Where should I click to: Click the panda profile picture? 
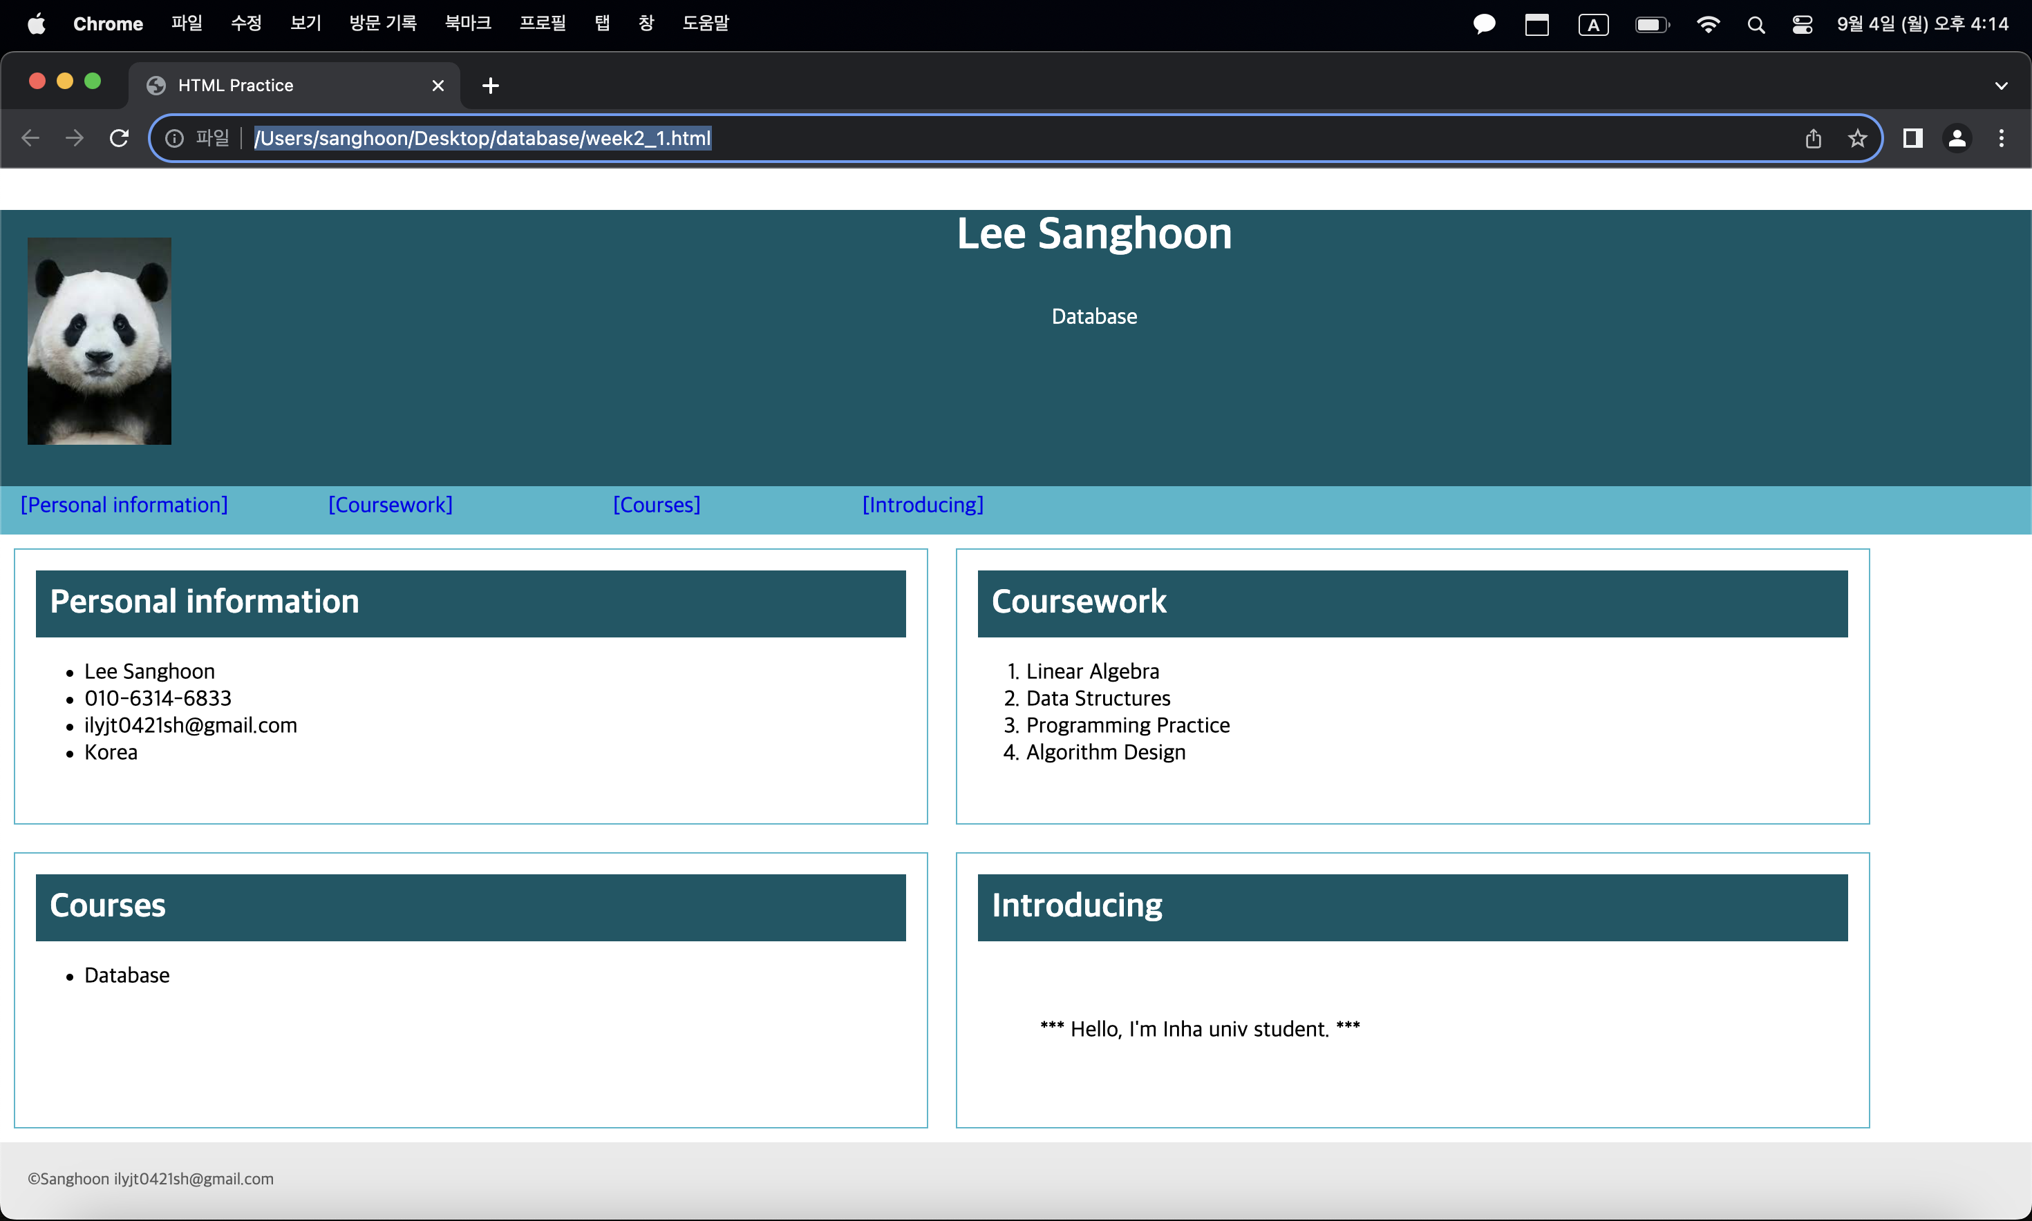[100, 341]
